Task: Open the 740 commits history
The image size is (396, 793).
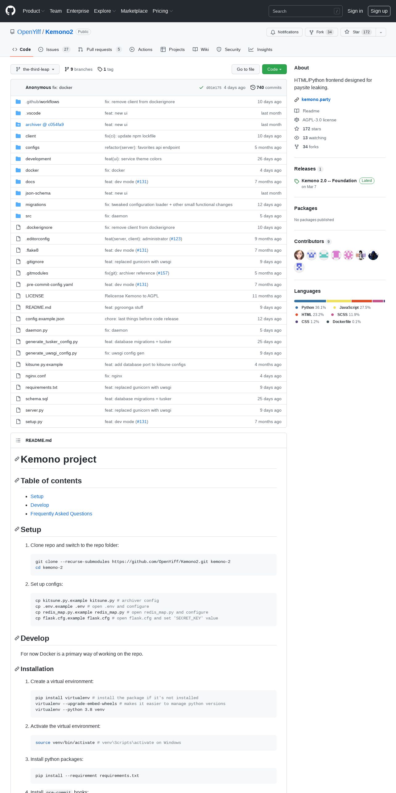Action: [x=266, y=87]
